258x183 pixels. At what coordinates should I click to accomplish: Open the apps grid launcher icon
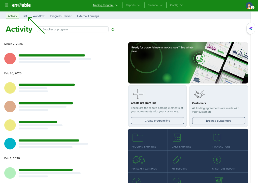(x=7, y=5)
